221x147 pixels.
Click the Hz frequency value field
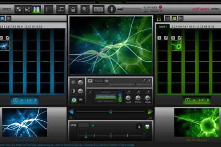[x=99, y=81]
